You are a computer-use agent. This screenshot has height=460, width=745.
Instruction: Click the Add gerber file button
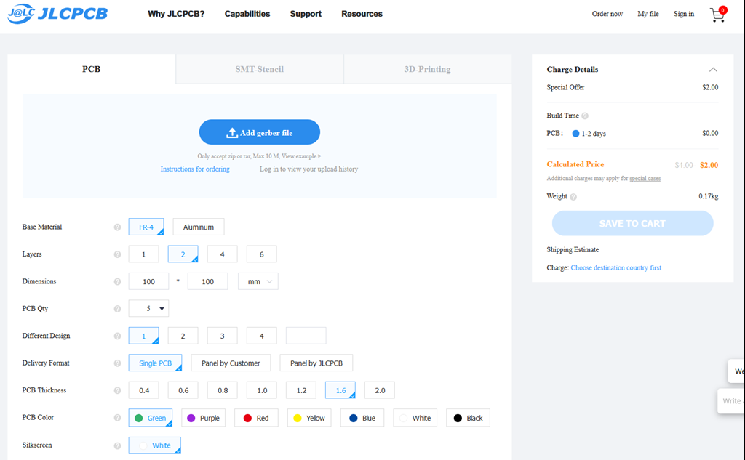click(260, 132)
